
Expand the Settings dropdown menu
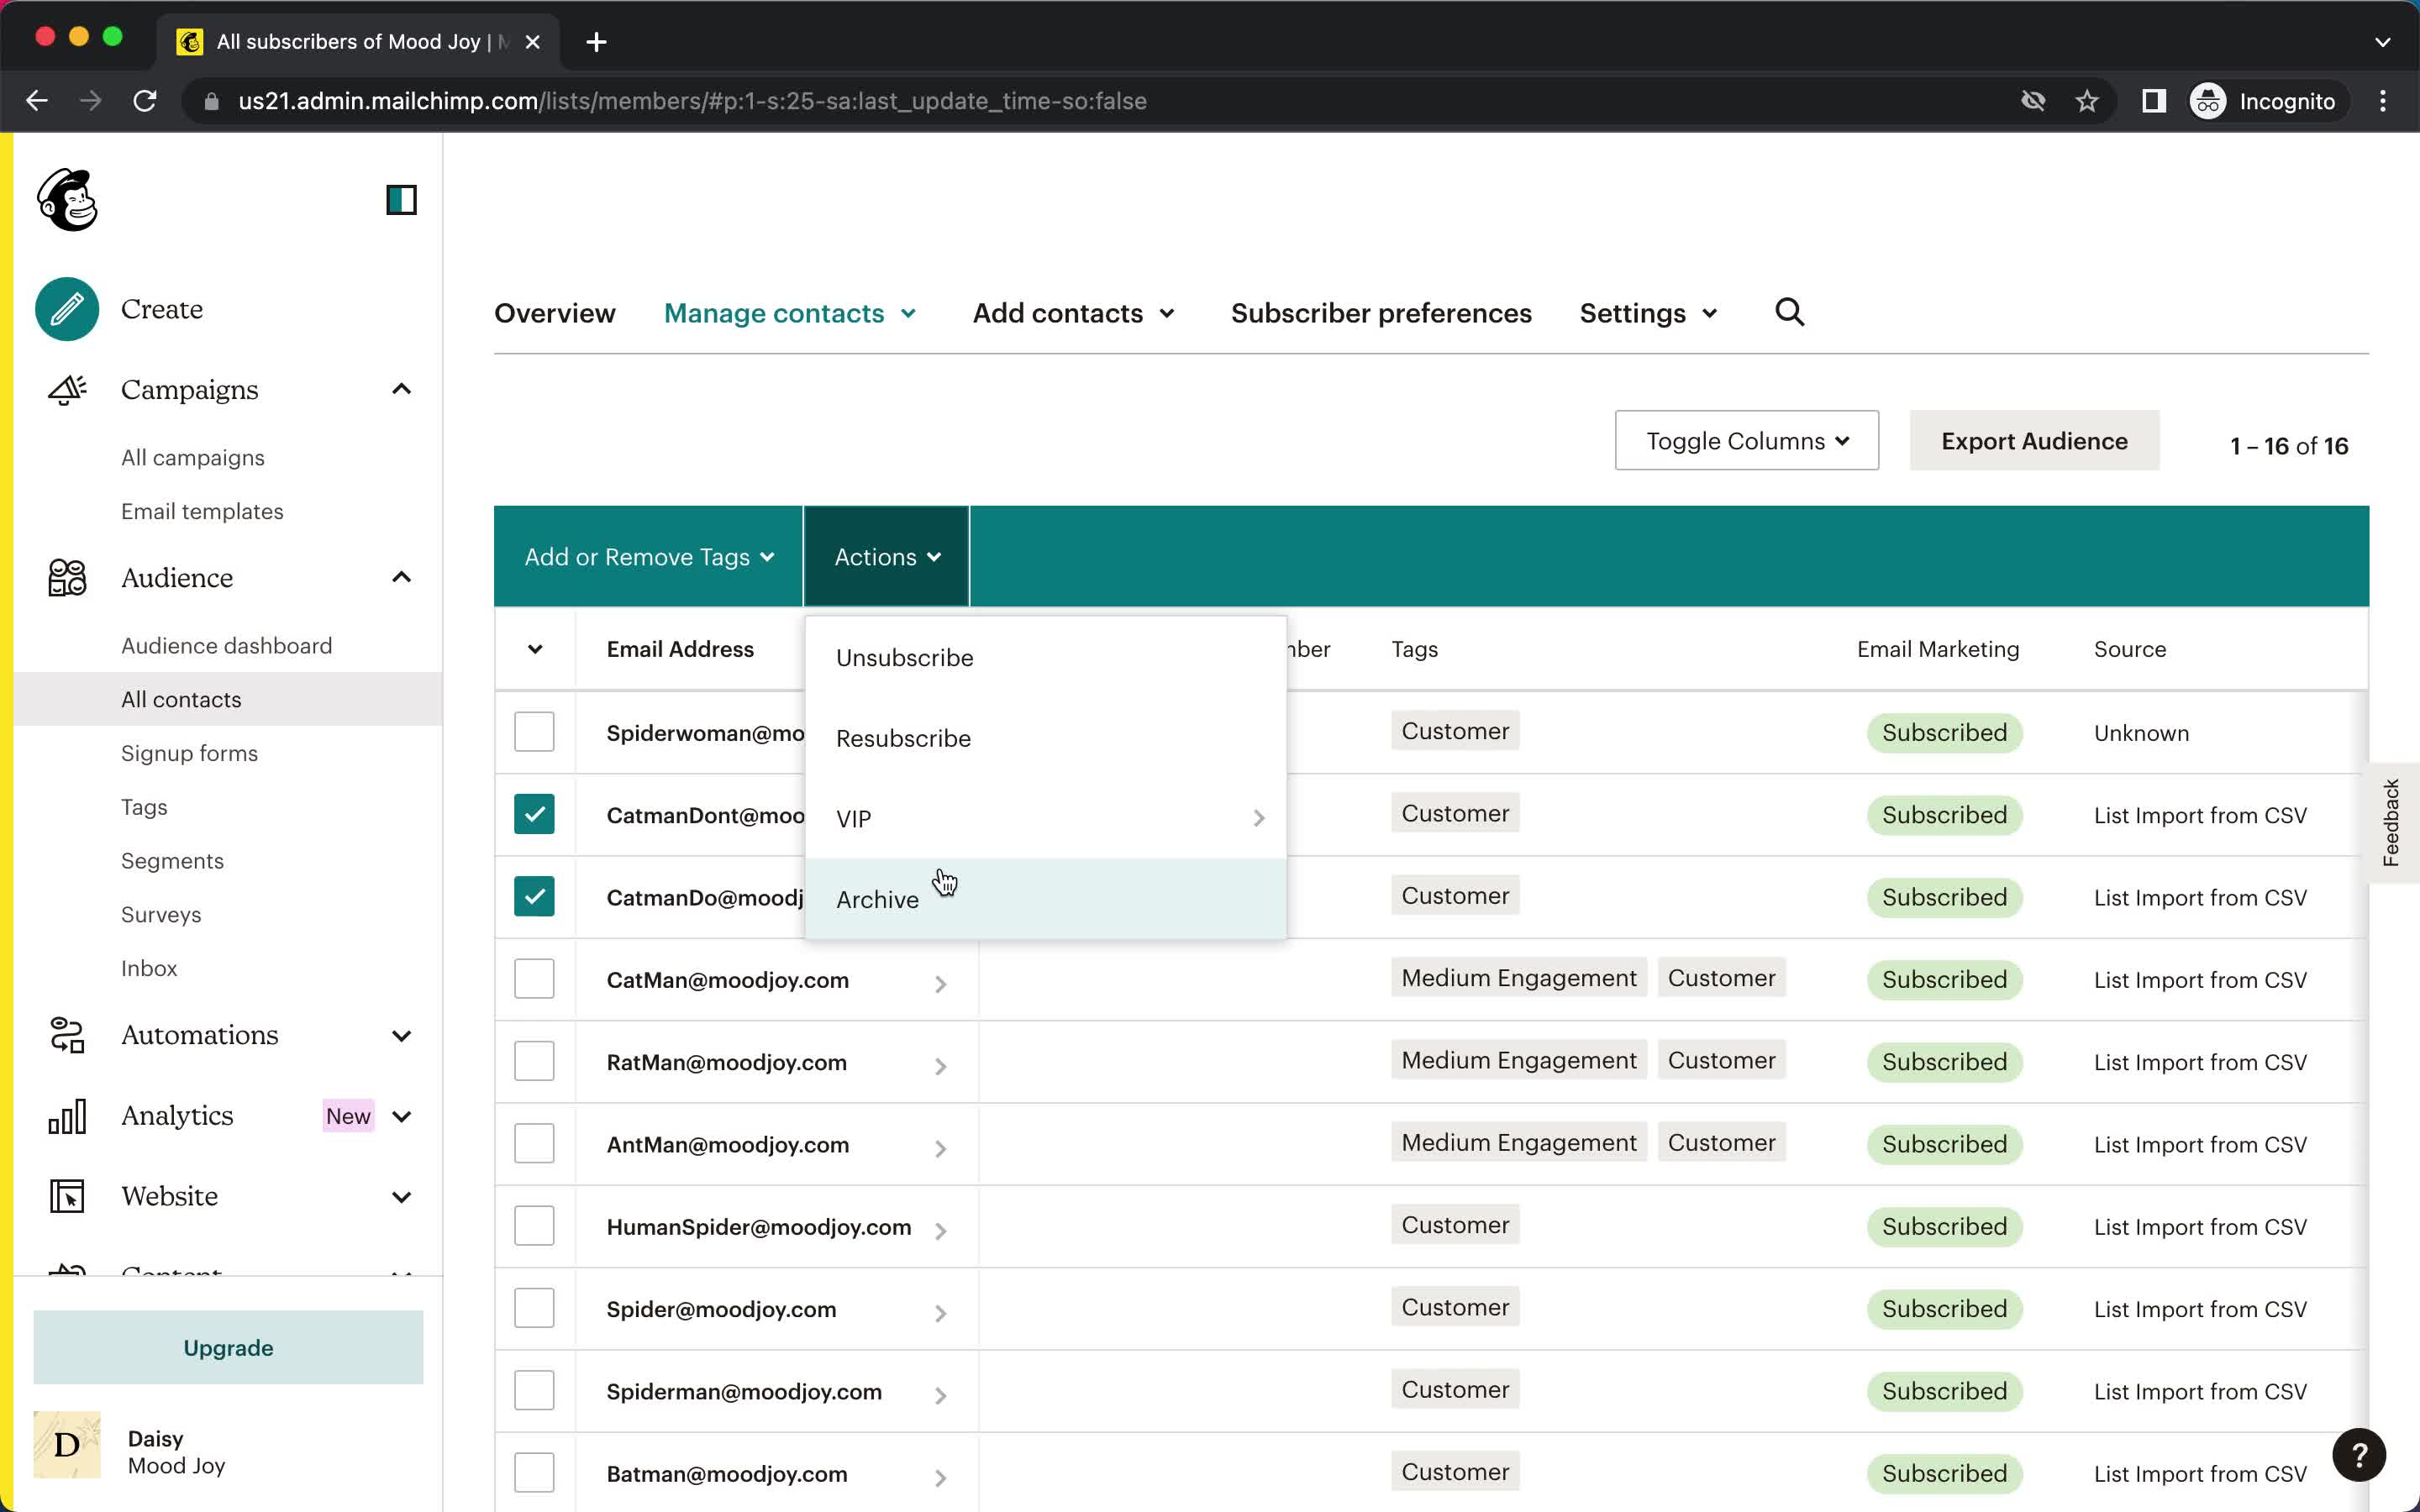click(1646, 313)
